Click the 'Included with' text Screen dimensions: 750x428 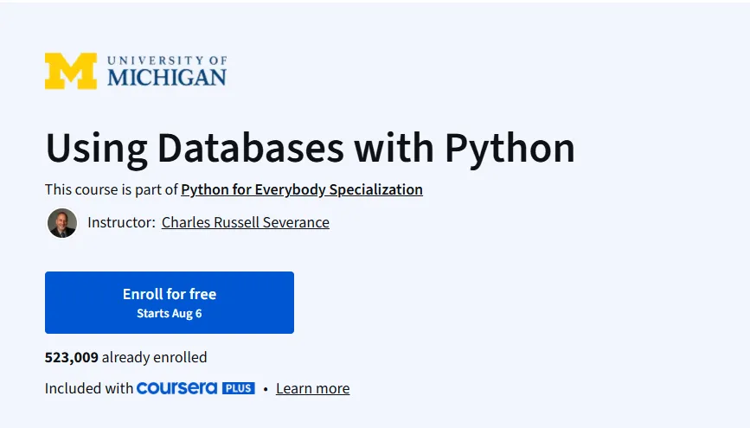89,388
